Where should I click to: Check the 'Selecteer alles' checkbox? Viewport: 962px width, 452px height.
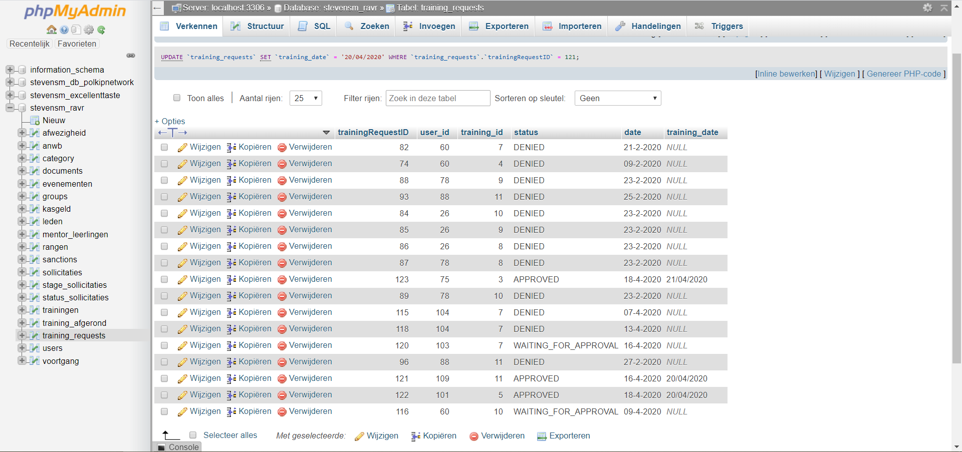193,435
